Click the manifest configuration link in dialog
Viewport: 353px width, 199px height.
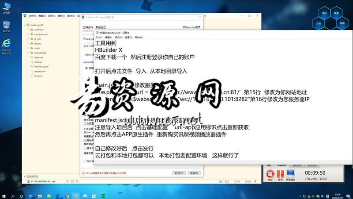tap(192, 27)
